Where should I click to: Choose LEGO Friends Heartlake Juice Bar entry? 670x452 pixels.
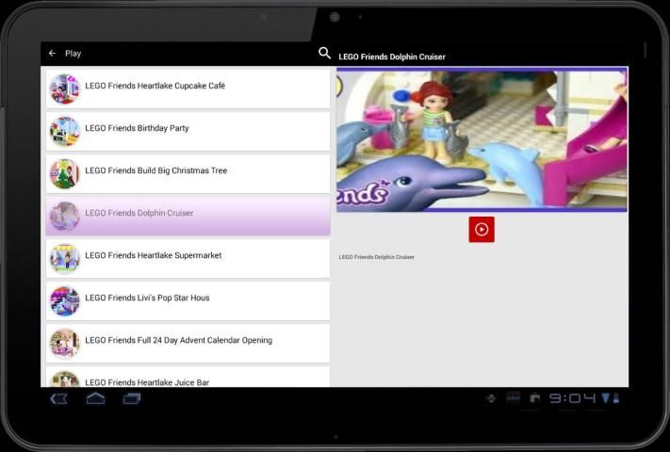188,379
